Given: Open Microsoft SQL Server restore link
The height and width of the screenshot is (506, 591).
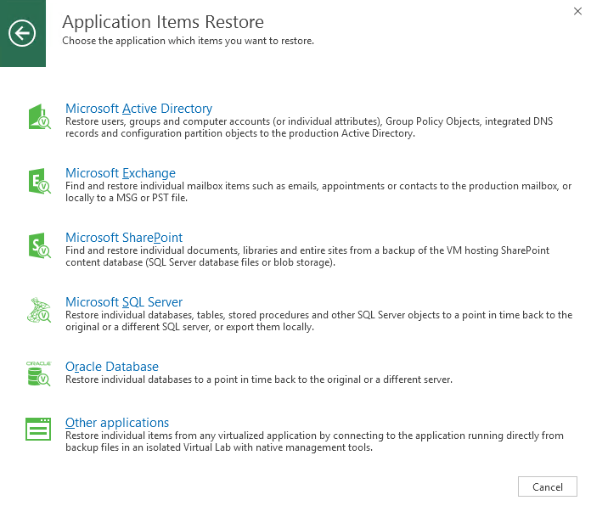Looking at the screenshot, I should point(124,301).
